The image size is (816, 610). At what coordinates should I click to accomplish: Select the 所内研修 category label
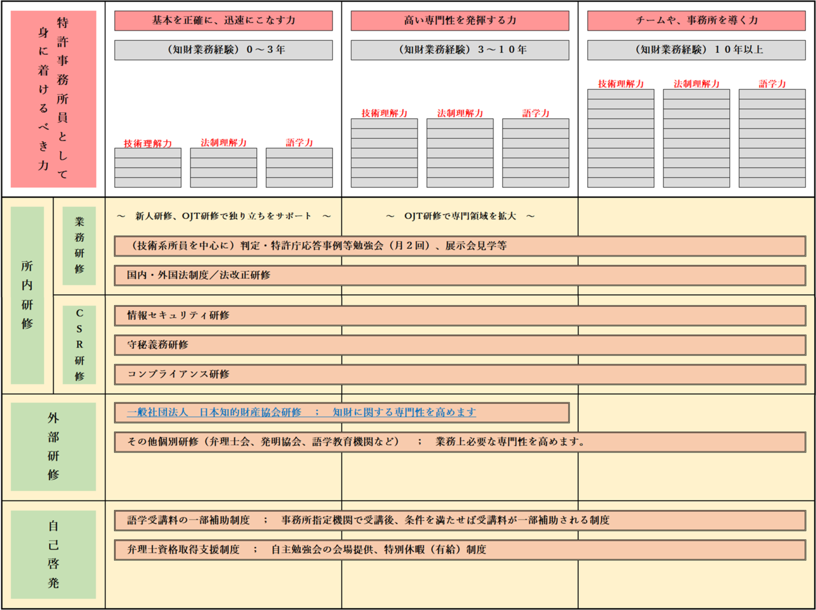(27, 295)
